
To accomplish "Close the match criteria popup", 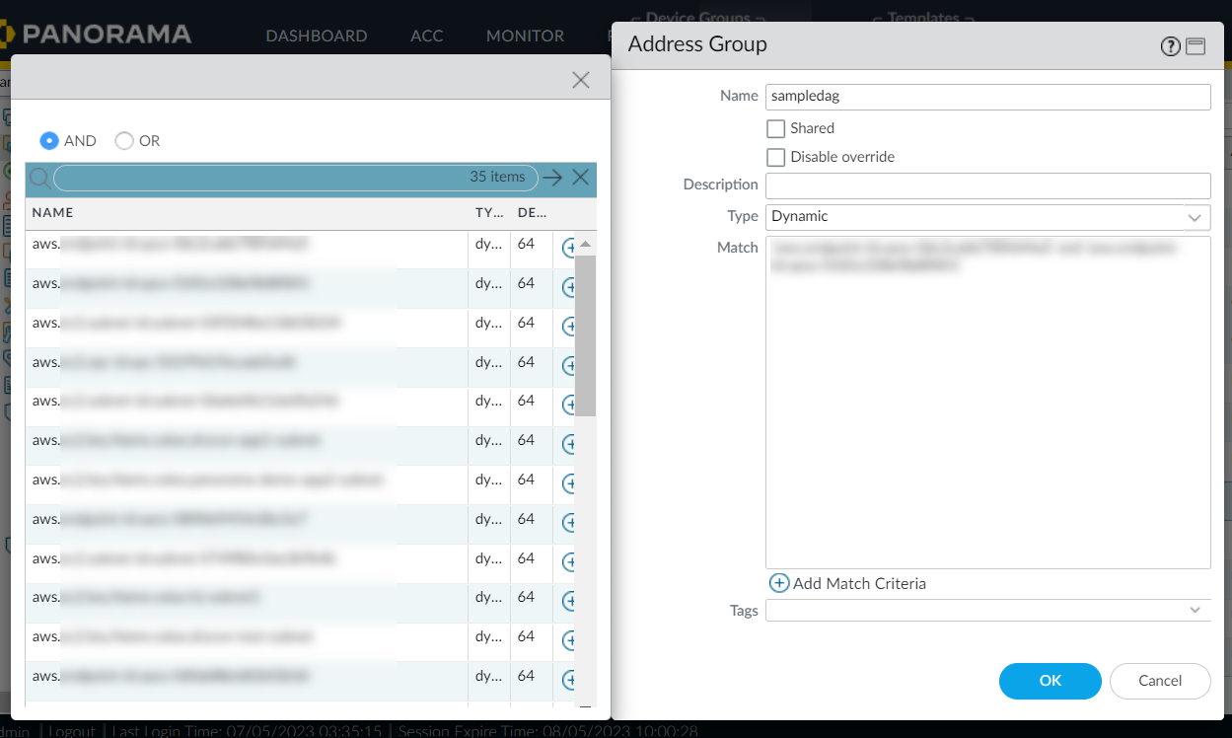I will pos(581,80).
